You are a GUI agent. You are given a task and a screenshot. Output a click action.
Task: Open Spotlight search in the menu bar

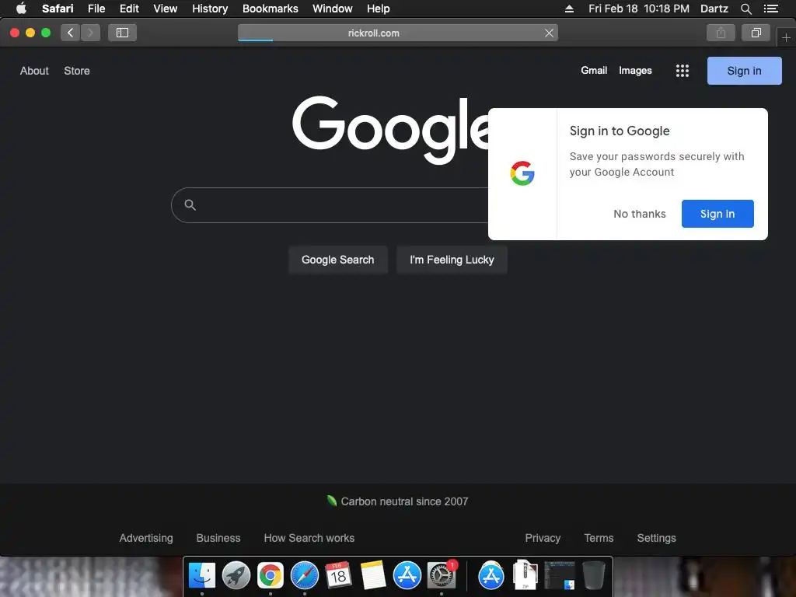point(745,9)
